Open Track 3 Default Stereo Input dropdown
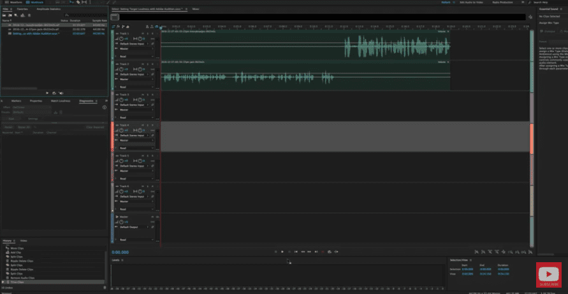568x294 pixels. 134,105
